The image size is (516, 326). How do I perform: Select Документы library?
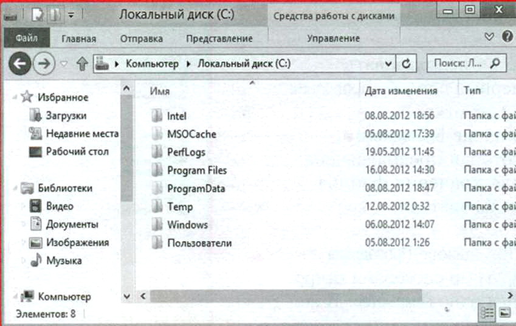click(x=72, y=224)
